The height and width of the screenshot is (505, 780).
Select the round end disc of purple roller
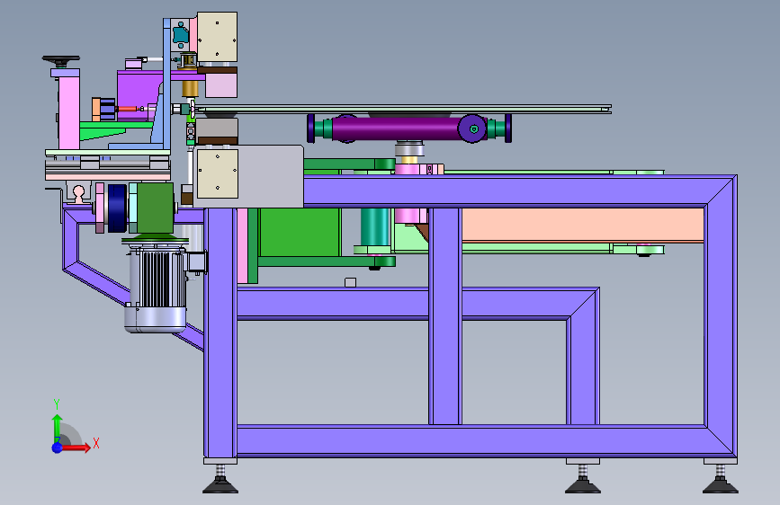[472, 128]
